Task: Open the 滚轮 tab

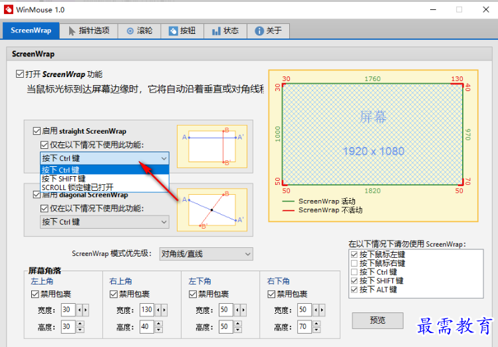Action: 139,31
